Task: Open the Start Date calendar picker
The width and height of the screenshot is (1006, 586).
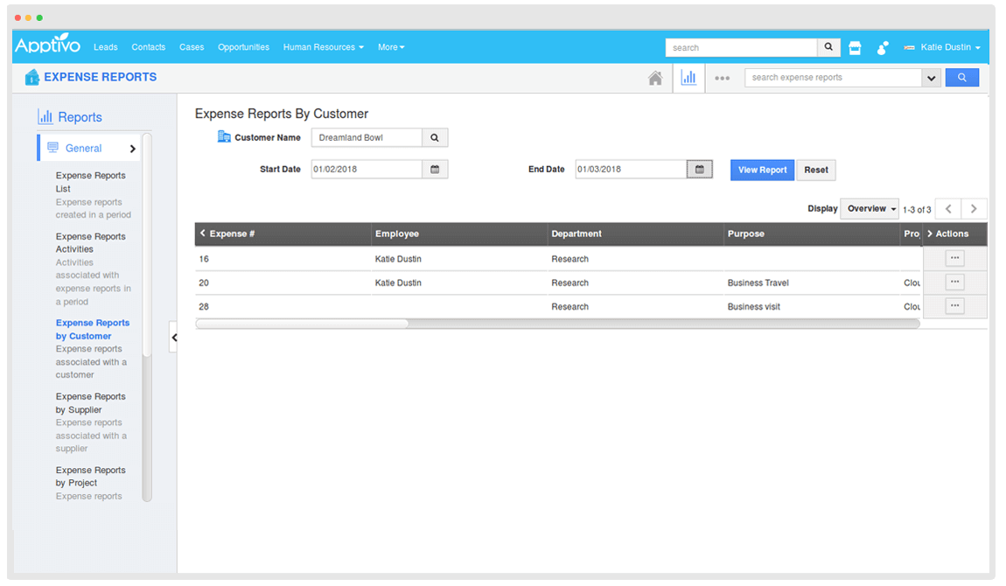Action: (x=435, y=170)
